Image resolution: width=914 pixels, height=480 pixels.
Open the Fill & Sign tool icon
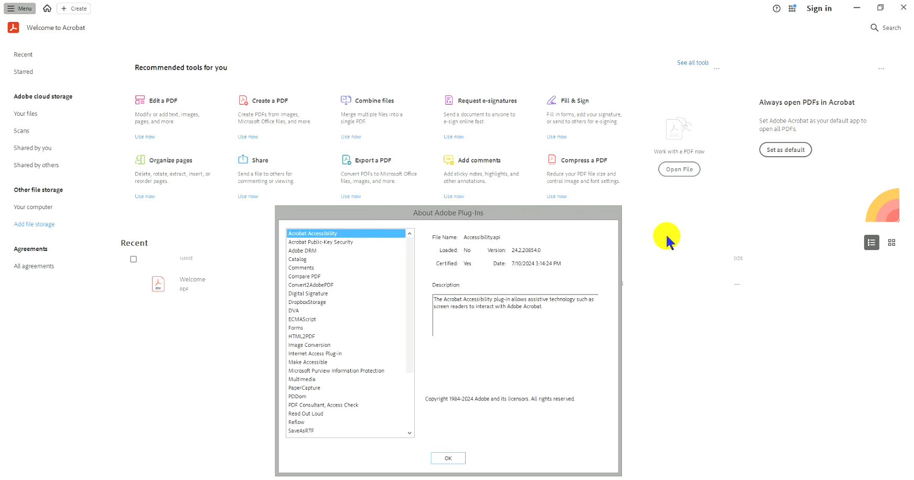click(551, 100)
